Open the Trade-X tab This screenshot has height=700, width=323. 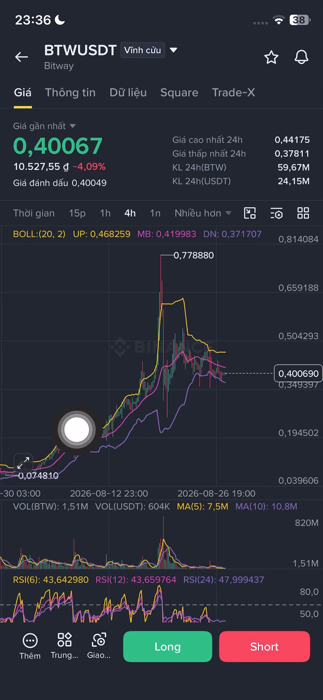coord(234,93)
